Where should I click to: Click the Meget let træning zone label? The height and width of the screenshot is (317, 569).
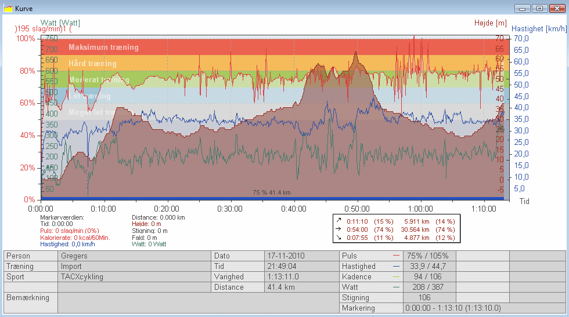coord(100,112)
